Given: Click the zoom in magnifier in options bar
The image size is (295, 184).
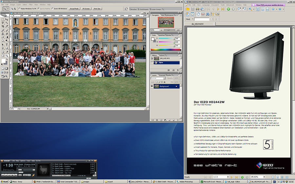Looking at the screenshot, I should 12,8.
